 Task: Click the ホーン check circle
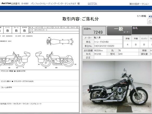click(68, 28)
